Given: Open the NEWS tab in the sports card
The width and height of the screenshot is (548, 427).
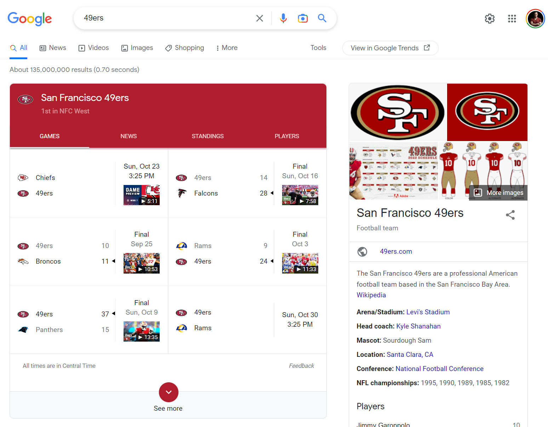Looking at the screenshot, I should point(129,136).
